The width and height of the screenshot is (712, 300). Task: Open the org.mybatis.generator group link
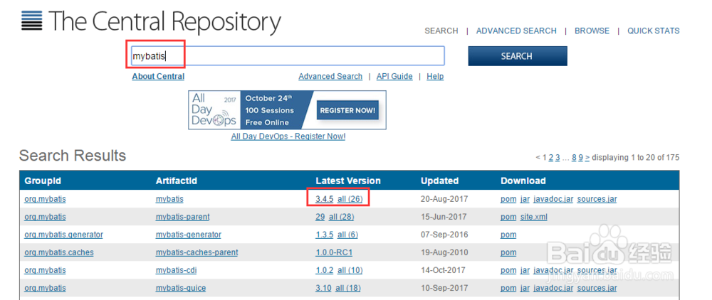pyautogui.click(x=63, y=235)
